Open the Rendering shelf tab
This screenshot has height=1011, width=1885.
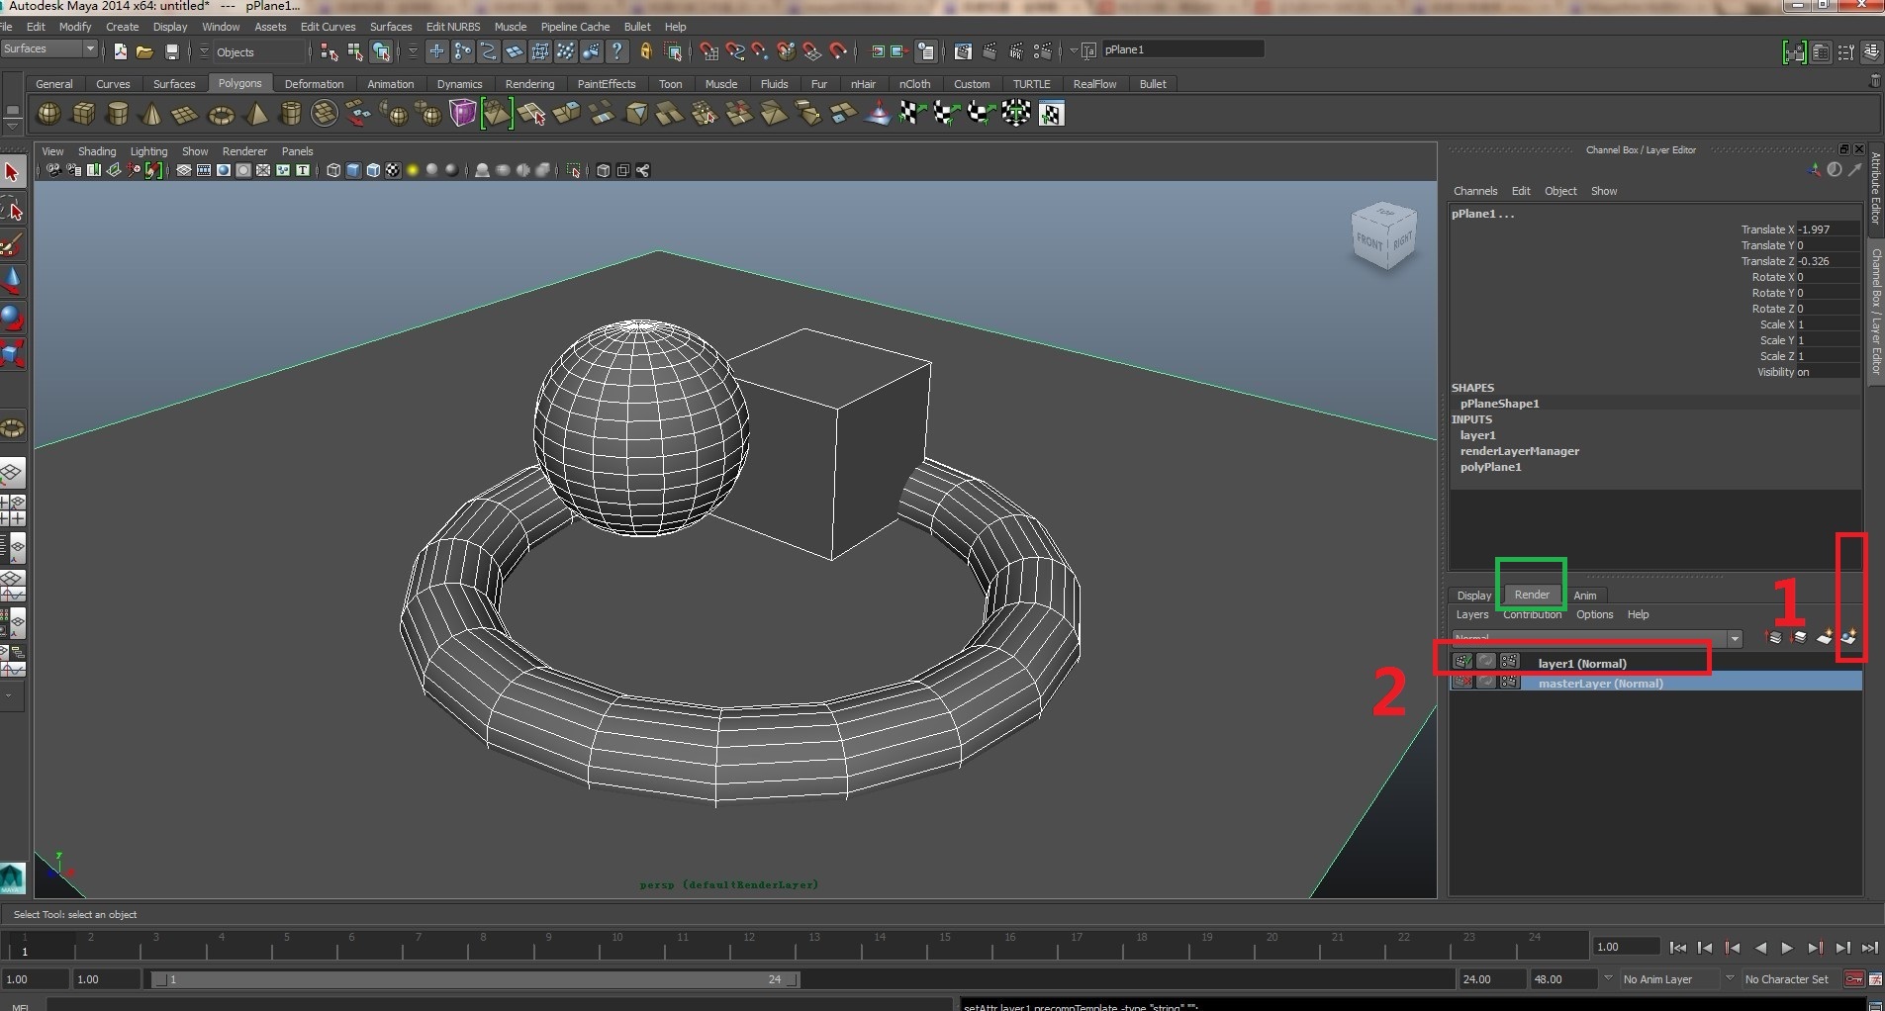[529, 84]
